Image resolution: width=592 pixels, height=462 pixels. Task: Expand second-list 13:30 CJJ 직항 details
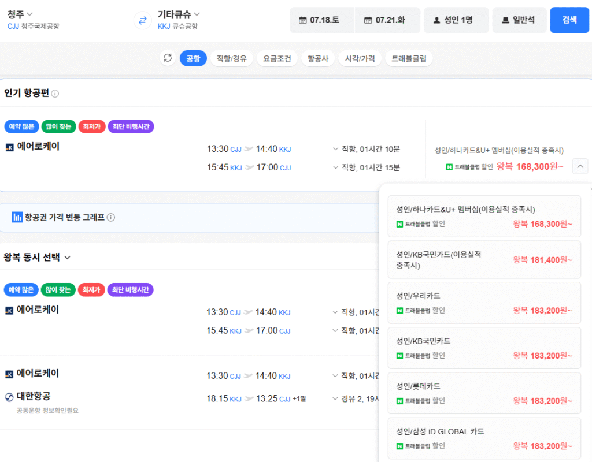[x=335, y=312]
